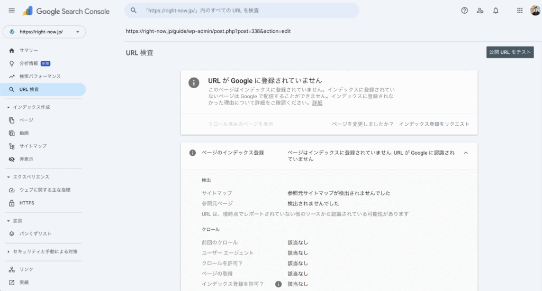Click the network icon beside リンク
The image size is (542, 291).
pyautogui.click(x=12, y=269)
